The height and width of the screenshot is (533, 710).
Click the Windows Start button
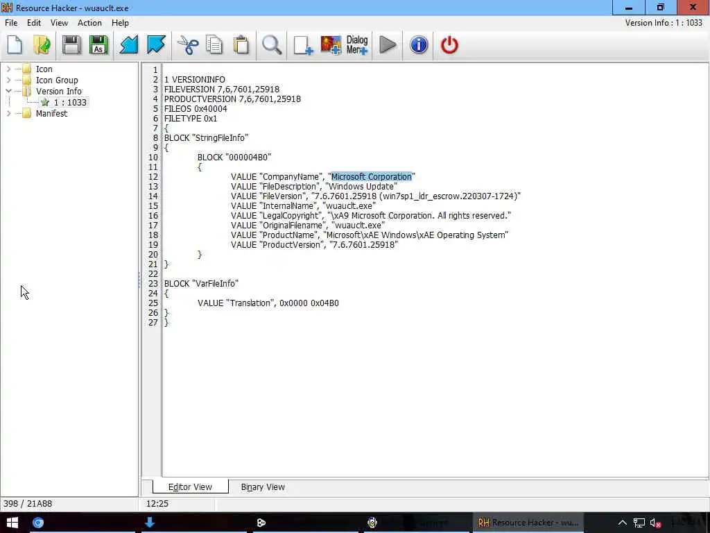12,523
